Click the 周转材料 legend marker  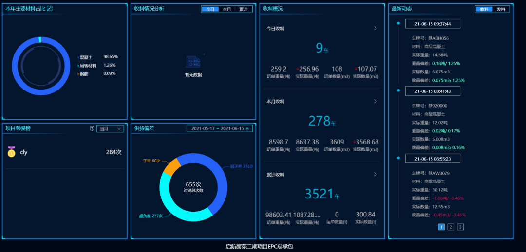click(78, 66)
